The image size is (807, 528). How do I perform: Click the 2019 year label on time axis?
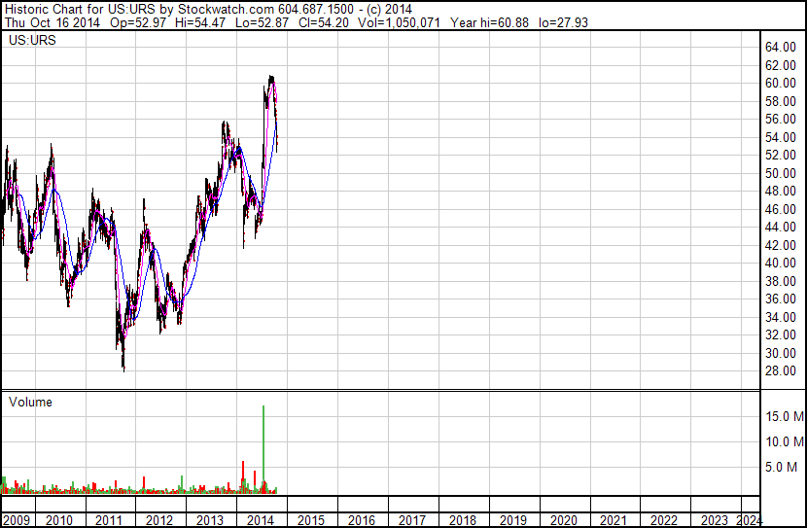[513, 520]
